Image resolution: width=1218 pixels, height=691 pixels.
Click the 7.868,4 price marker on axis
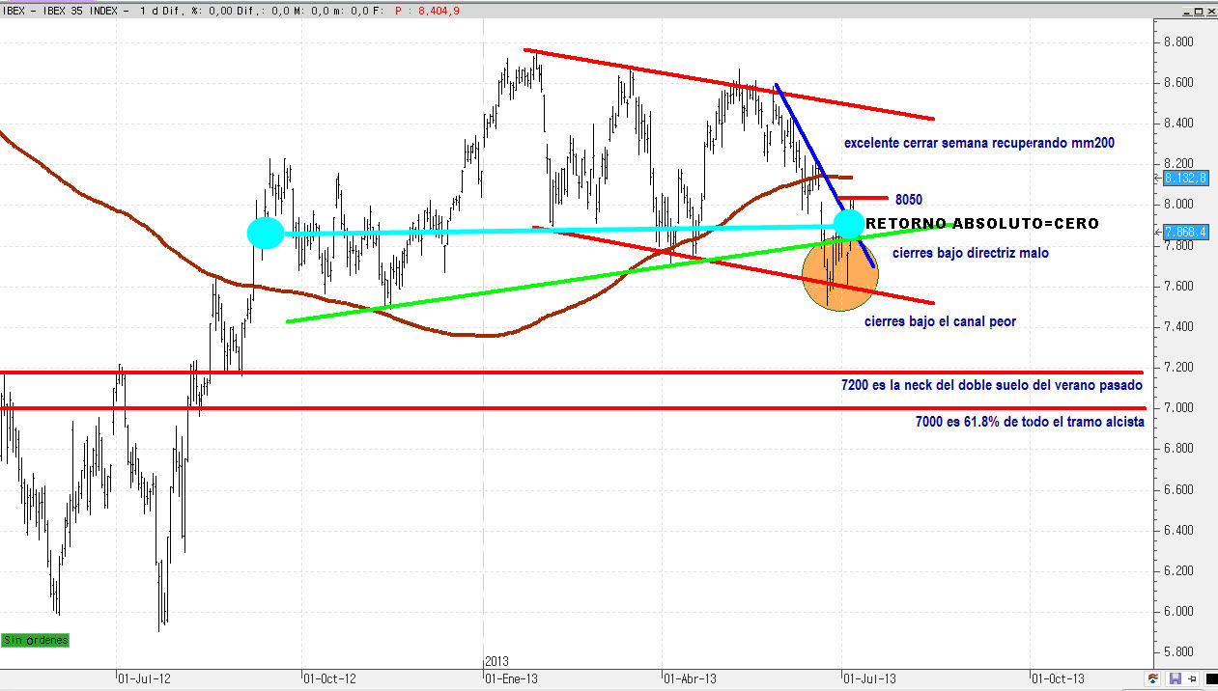tap(1183, 232)
